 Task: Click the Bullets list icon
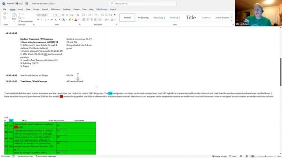pos(84,15)
